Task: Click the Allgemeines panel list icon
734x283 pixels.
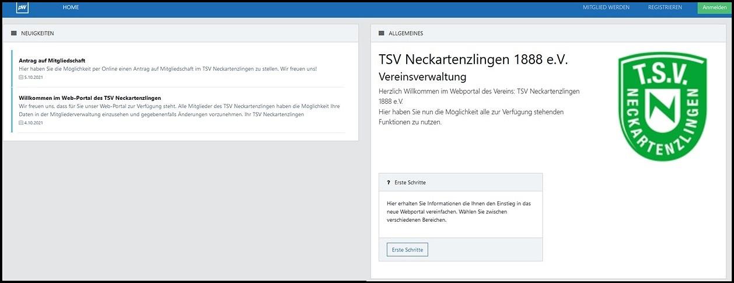Action: (x=382, y=33)
